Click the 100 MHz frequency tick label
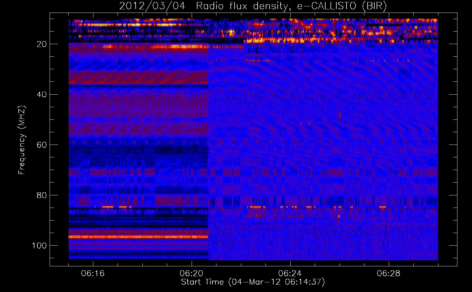The image size is (472, 292). click(x=39, y=246)
